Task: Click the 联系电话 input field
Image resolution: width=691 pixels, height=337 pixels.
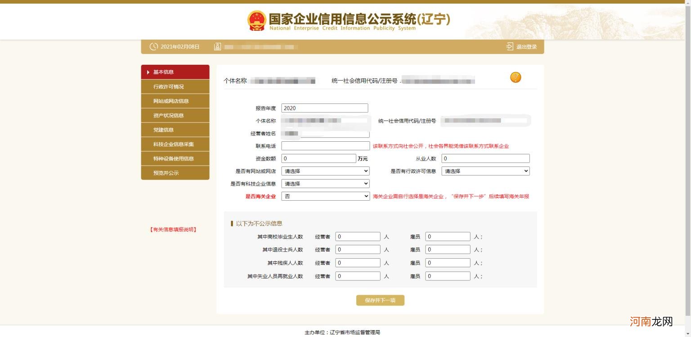Action: [x=326, y=146]
